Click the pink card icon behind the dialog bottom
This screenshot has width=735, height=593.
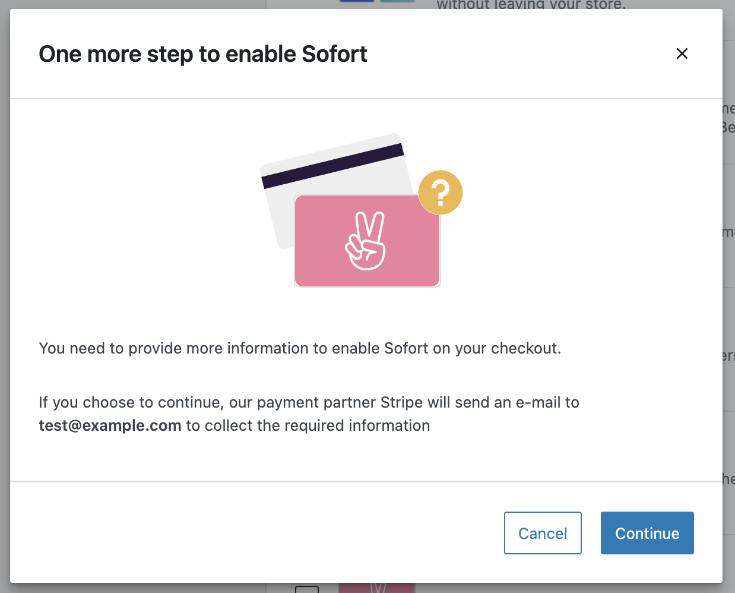pyautogui.click(x=376, y=587)
